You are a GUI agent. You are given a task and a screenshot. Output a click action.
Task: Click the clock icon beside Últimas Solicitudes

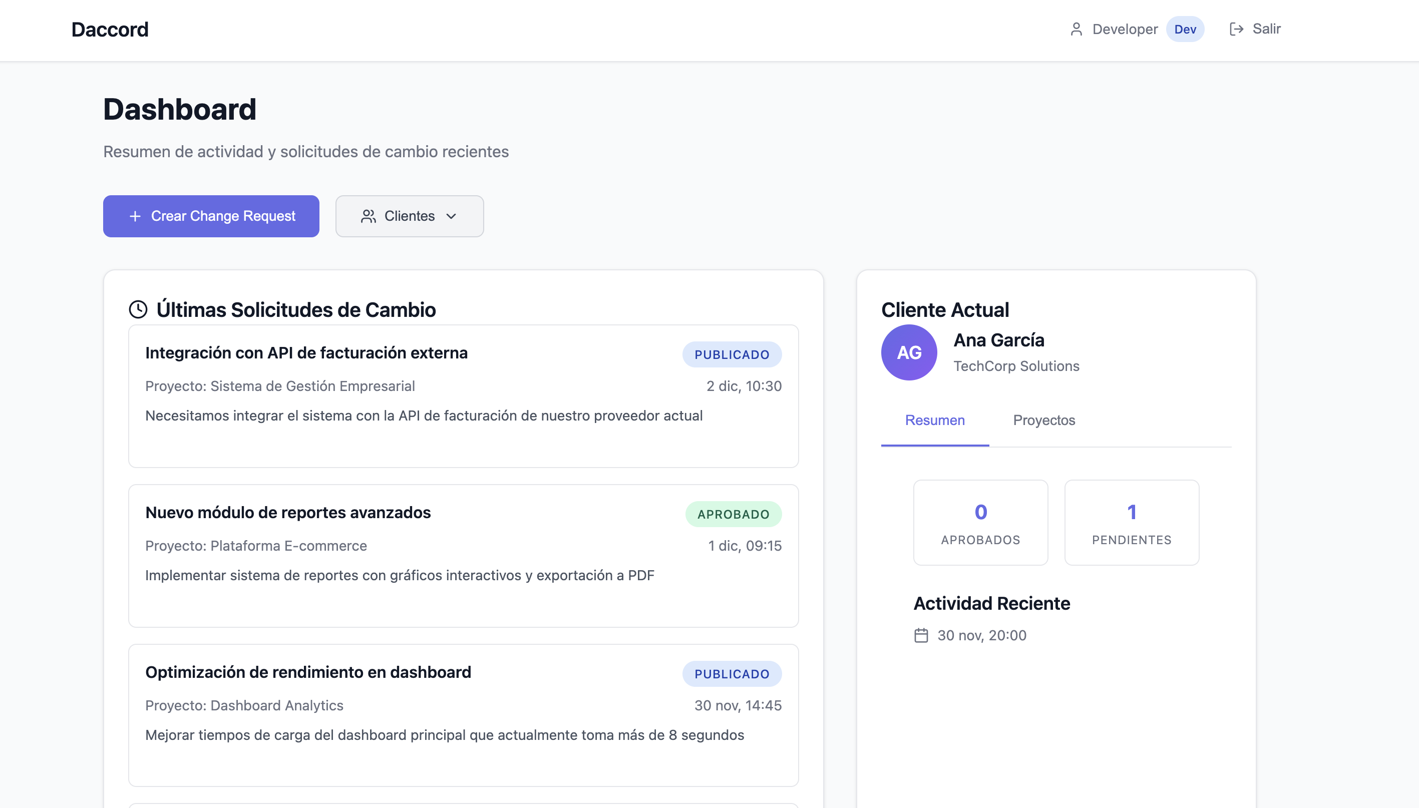pos(138,310)
